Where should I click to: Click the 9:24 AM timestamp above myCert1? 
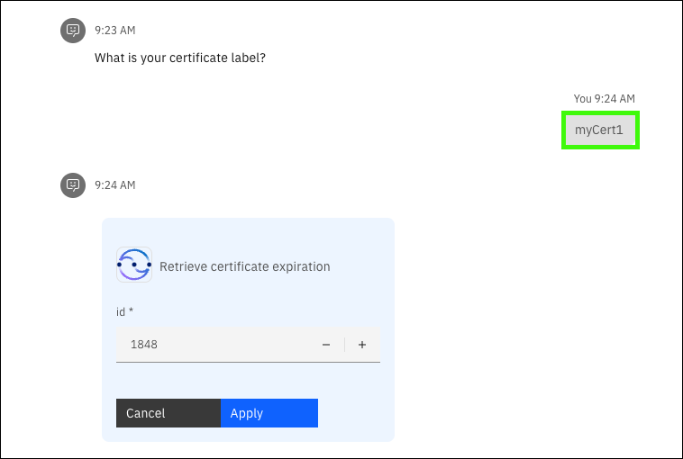pyautogui.click(x=615, y=99)
